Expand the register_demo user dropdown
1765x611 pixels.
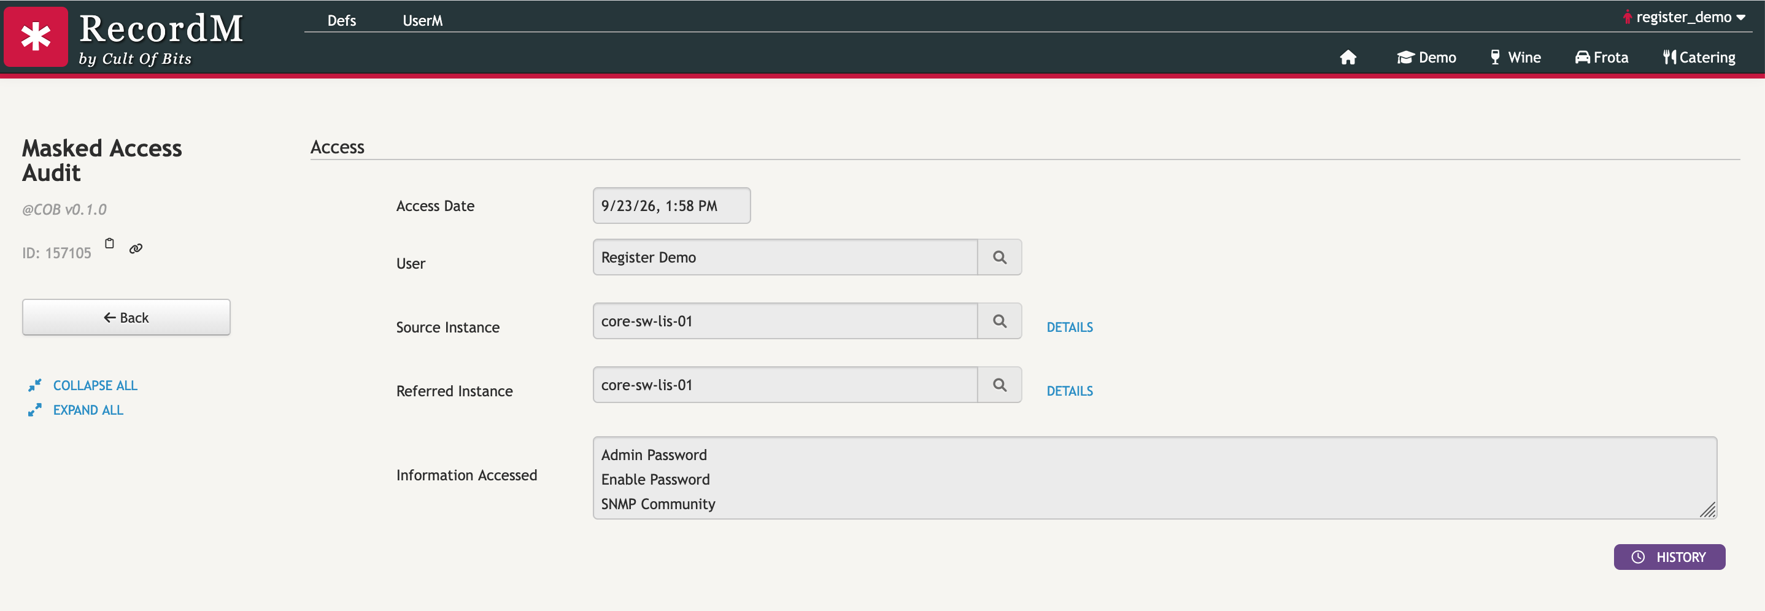point(1684,17)
